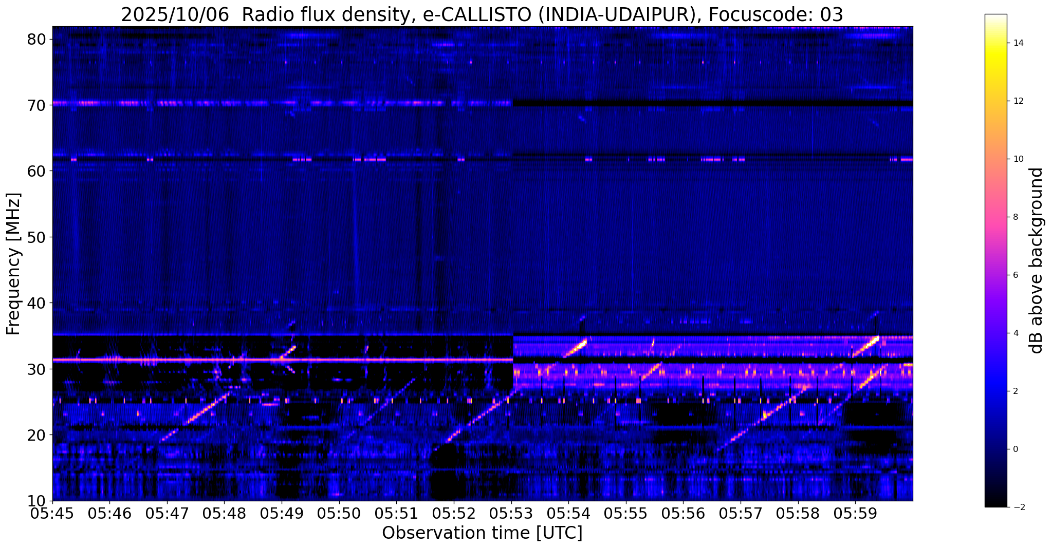Pick the 05:55 time tick label

pos(626,514)
